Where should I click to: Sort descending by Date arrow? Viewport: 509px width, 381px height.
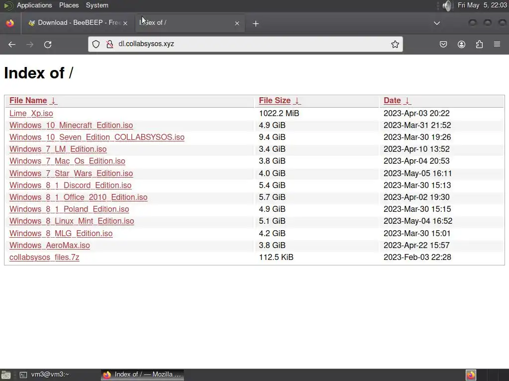[x=407, y=100]
